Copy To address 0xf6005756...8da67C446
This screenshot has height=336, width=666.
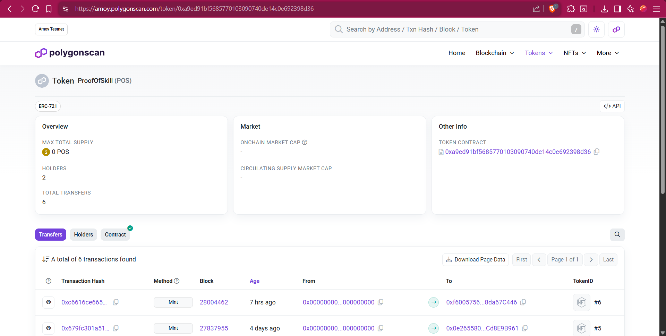(x=523, y=302)
